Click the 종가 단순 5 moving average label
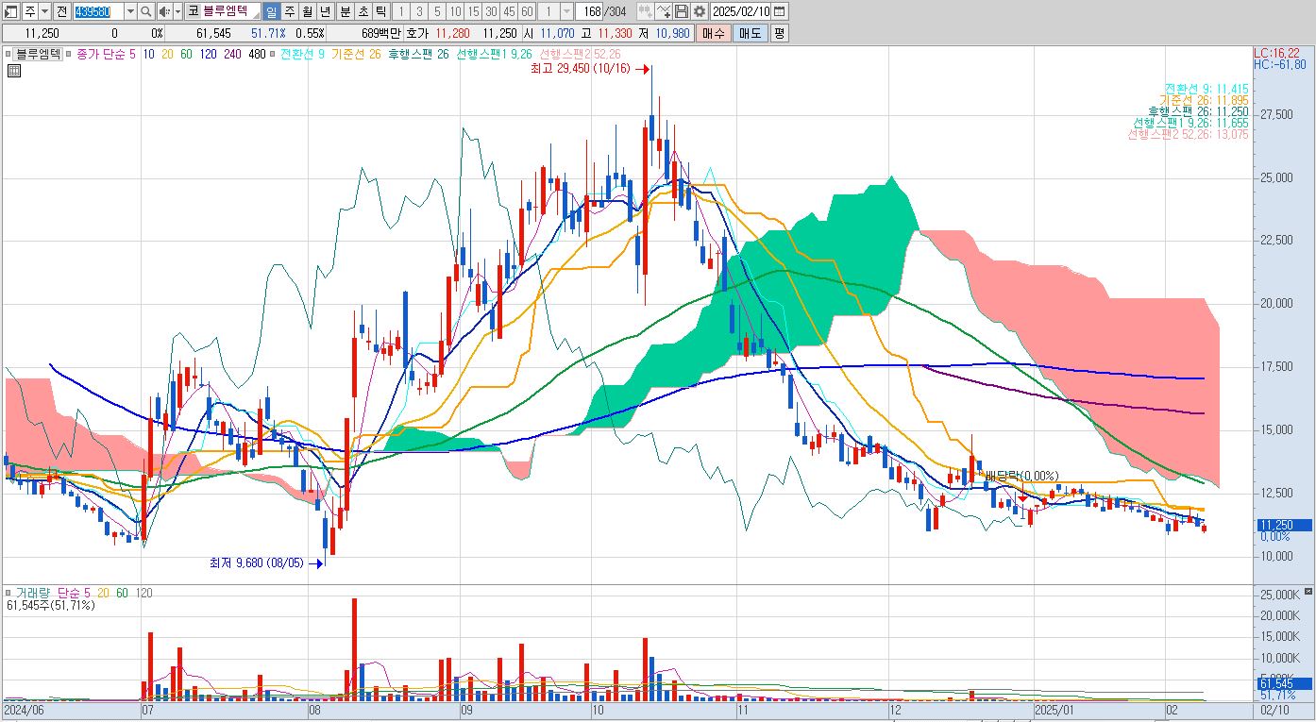The width and height of the screenshot is (1316, 722). (x=106, y=55)
